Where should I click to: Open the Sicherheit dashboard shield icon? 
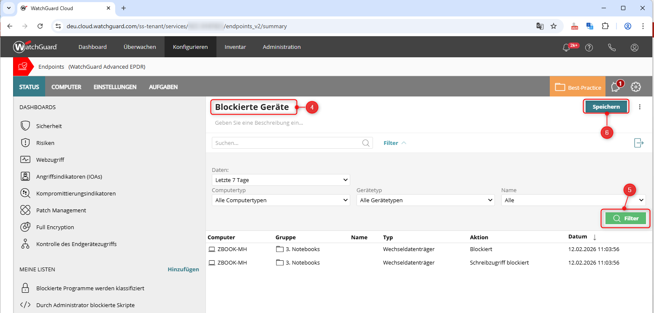(25, 126)
